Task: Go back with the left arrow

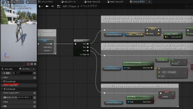Action: (x=47, y=6)
